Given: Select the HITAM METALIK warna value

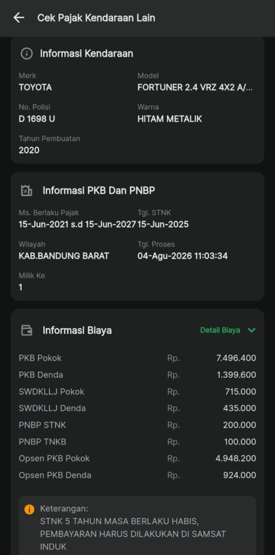Looking at the screenshot, I should pyautogui.click(x=169, y=119).
